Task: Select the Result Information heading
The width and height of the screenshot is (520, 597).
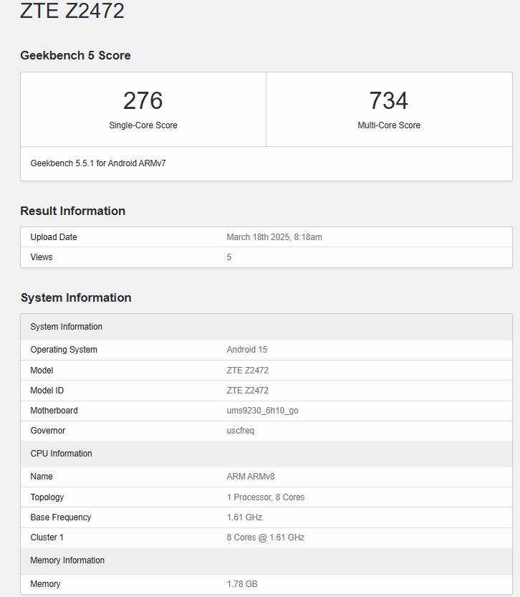Action: [72, 211]
